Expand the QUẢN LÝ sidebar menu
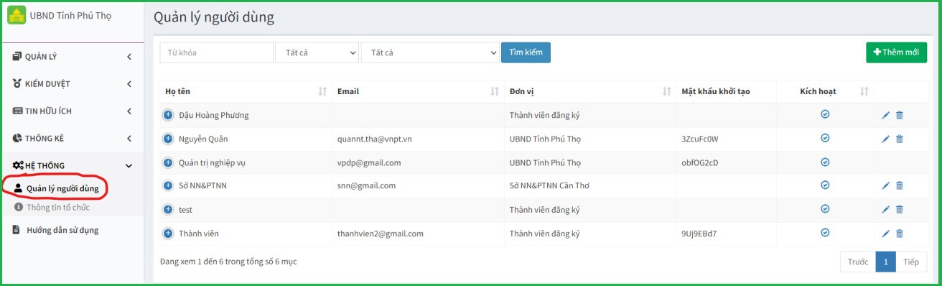 click(x=72, y=56)
